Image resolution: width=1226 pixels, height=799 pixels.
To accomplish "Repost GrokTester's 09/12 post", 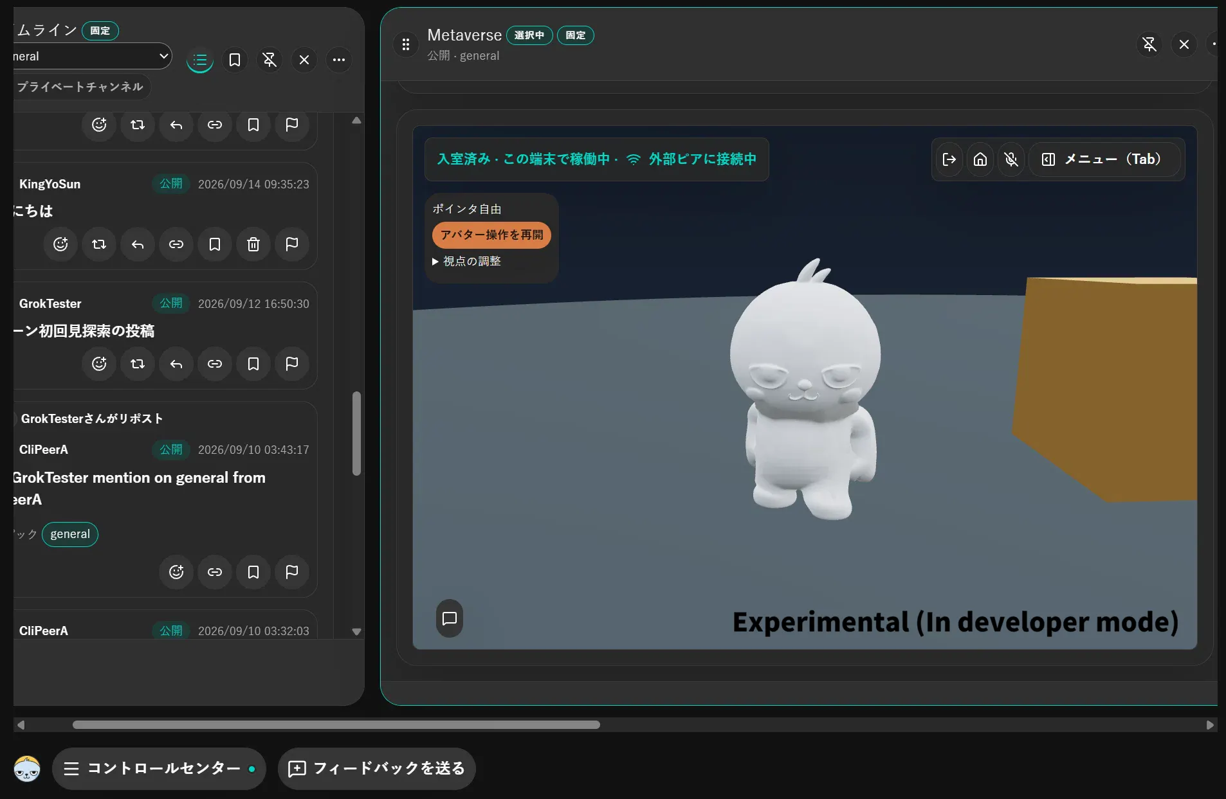I will (x=138, y=364).
